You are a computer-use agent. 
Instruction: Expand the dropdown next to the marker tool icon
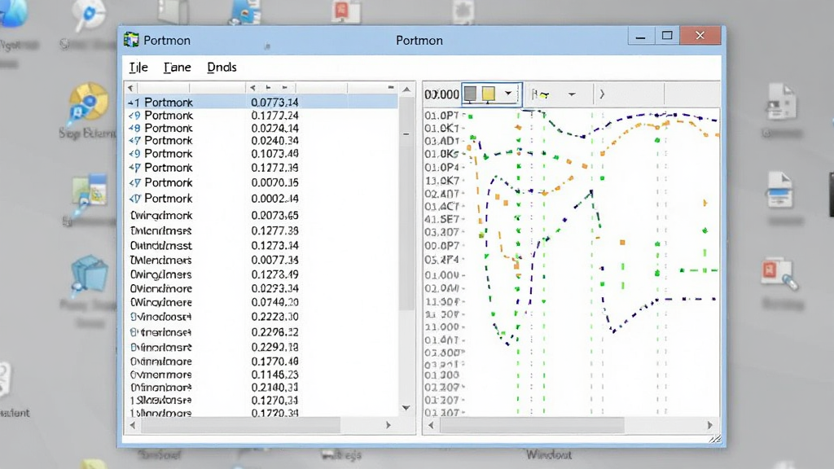click(x=572, y=94)
